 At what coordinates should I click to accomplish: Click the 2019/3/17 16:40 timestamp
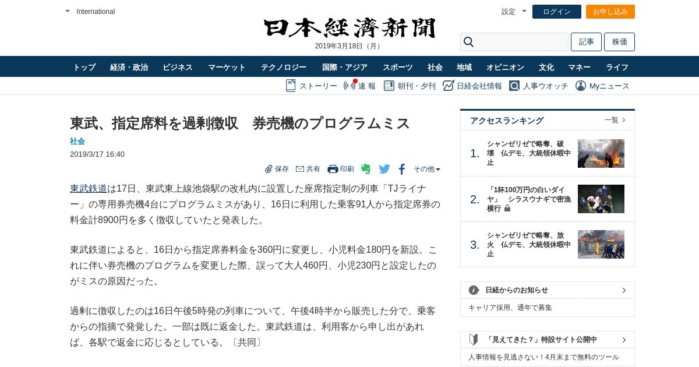tap(97, 154)
